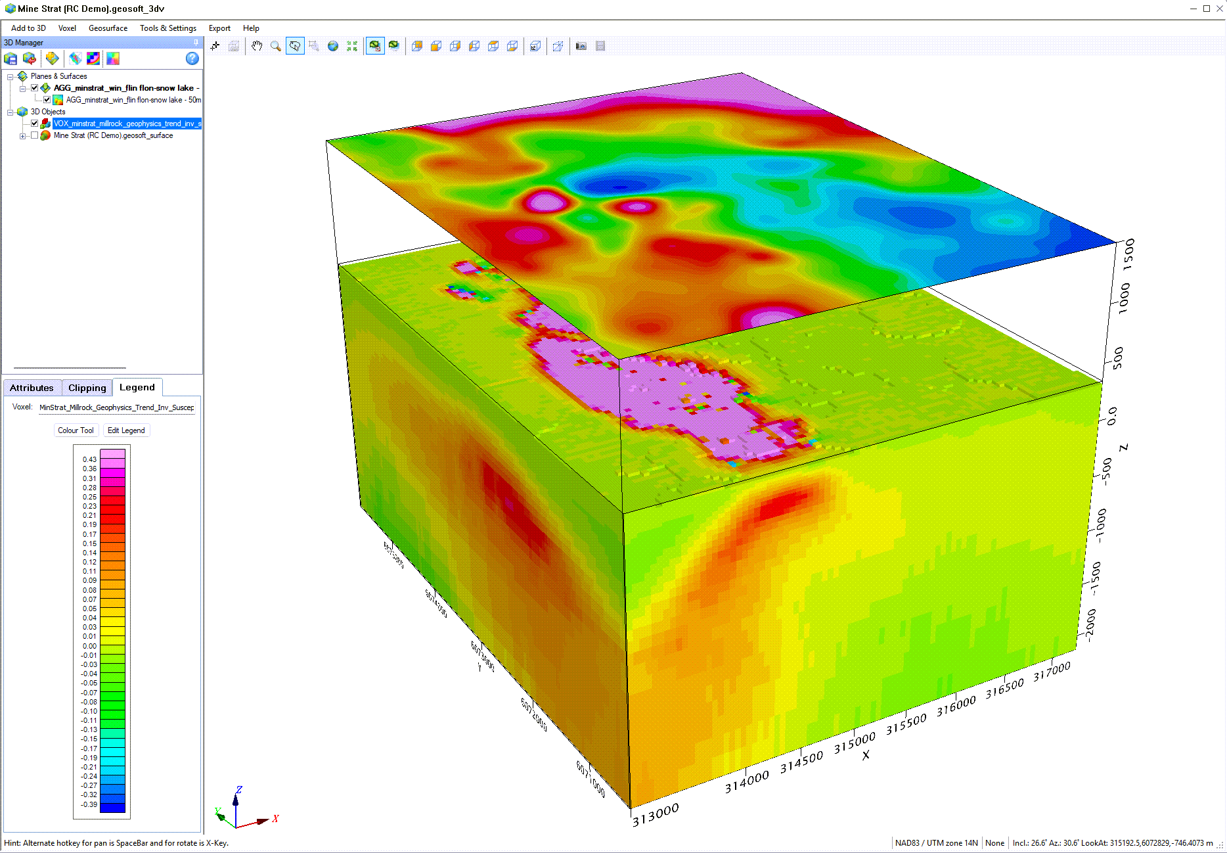1227x853 pixels.
Task: Click the save 3D view icon in 3D Manager
Action: (11, 58)
